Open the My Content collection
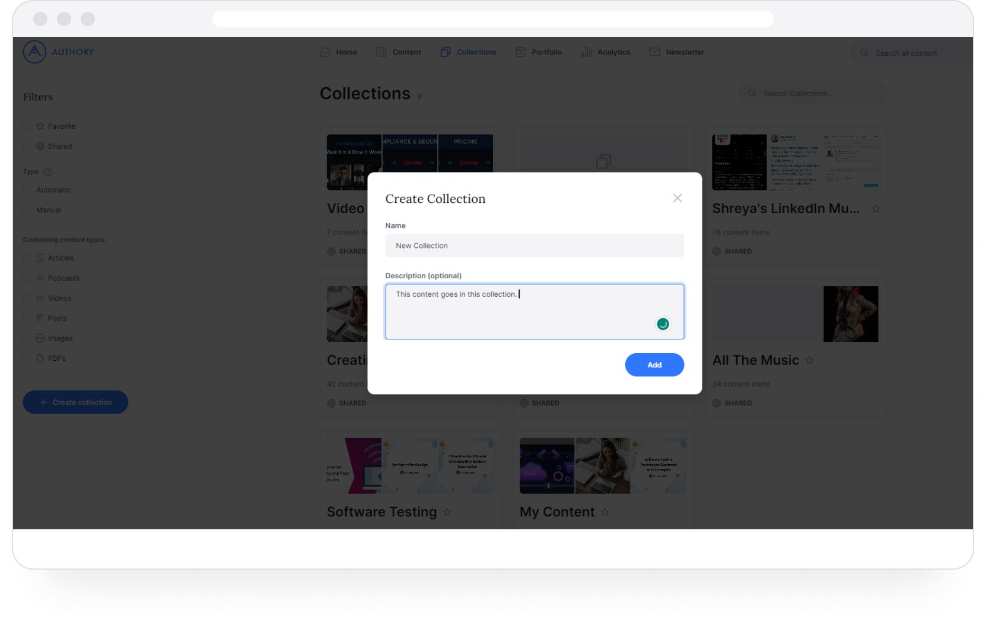Image resolution: width=986 pixels, height=629 pixels. [556, 512]
